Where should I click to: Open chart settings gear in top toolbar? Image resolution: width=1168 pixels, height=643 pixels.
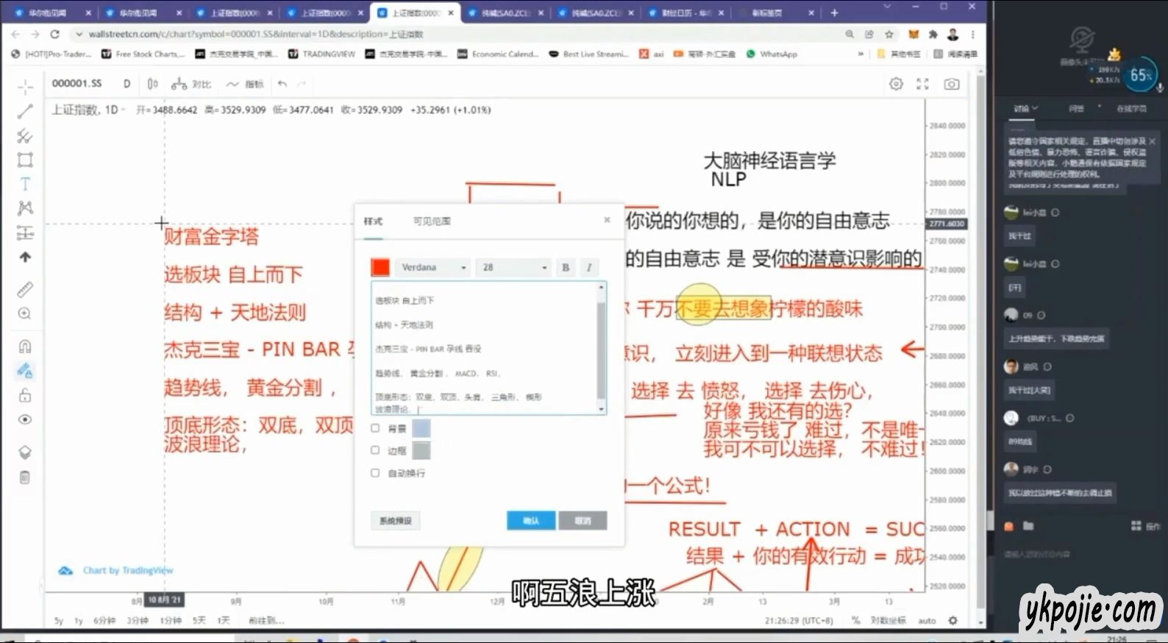click(x=896, y=84)
